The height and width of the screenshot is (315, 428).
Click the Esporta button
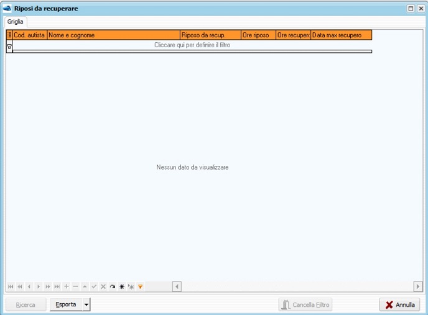pos(66,304)
